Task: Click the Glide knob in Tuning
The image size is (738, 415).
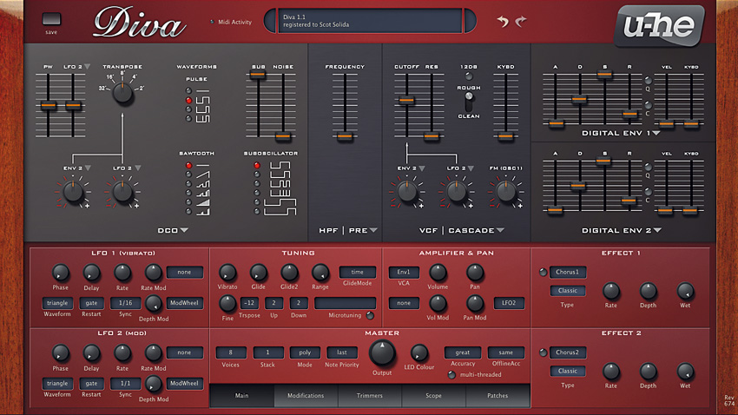Action: pyautogui.click(x=259, y=273)
